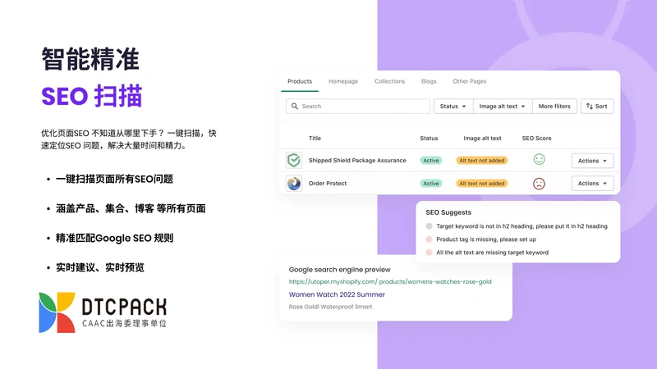Open More filters
657x369 pixels.
click(x=554, y=107)
